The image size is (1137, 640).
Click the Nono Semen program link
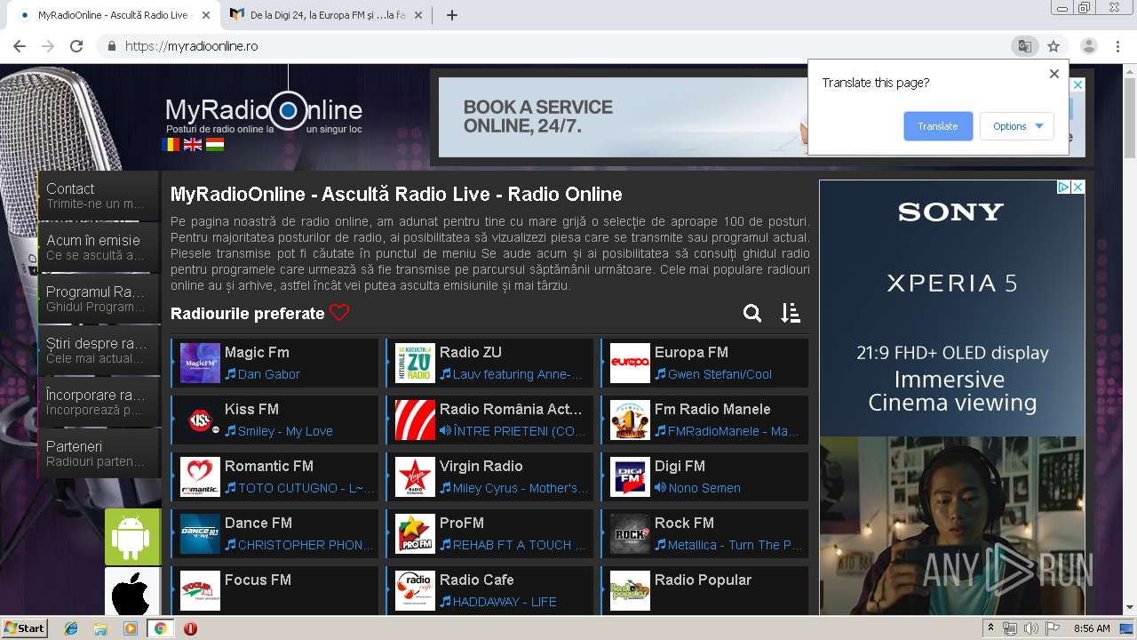pyautogui.click(x=704, y=488)
